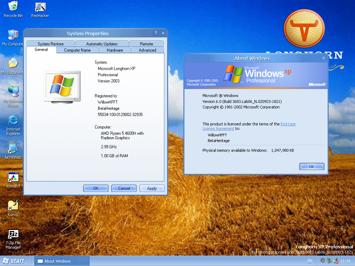355x266 pixels.
Task: Select the My Documents desktop icon
Action: click(x=12, y=66)
